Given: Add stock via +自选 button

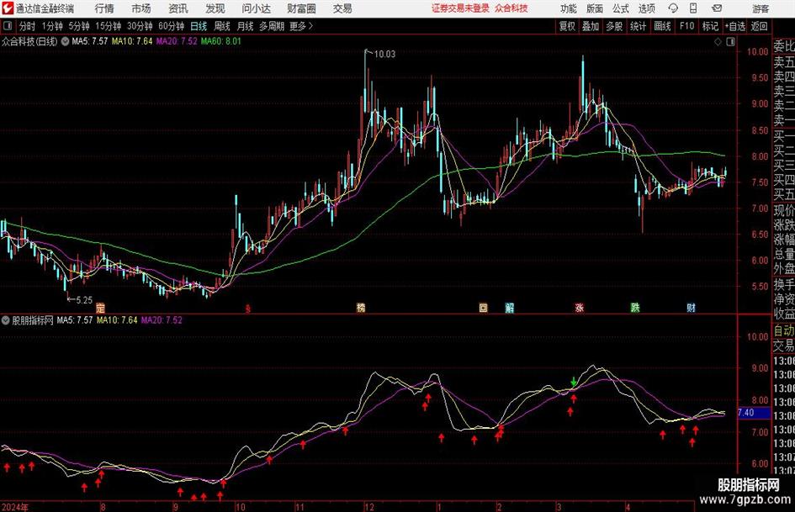Looking at the screenshot, I should point(734,26).
